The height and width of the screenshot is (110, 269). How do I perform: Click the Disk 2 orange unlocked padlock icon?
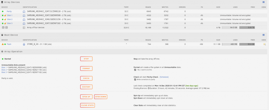(x=5, y=19)
